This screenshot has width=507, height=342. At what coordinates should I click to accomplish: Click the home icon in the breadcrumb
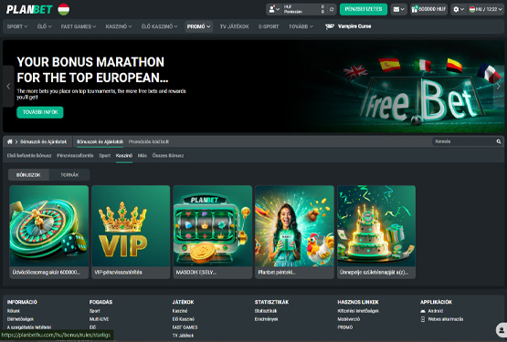point(10,141)
